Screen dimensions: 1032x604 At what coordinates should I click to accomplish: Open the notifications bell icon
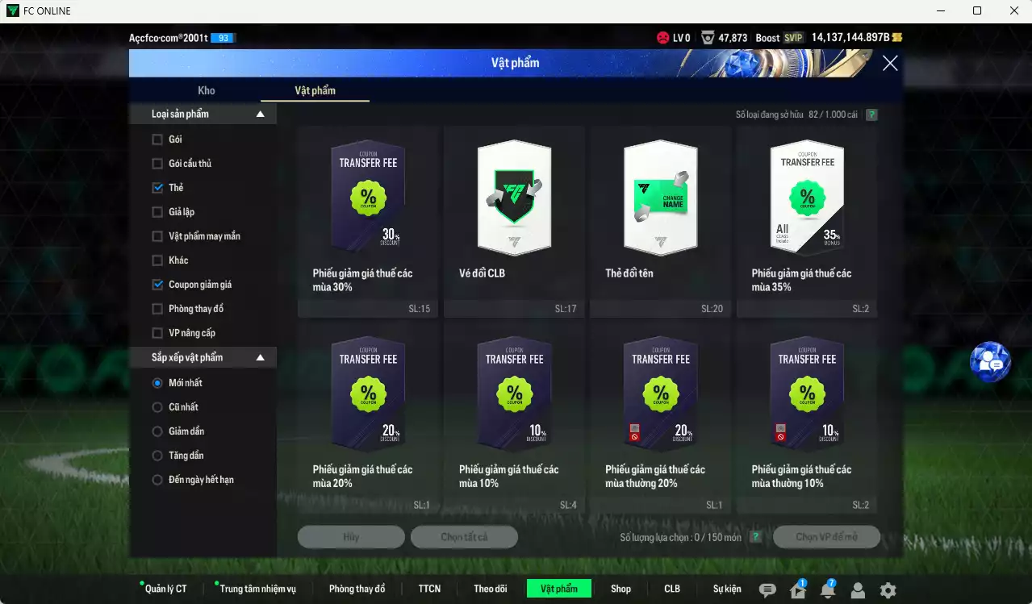click(827, 590)
